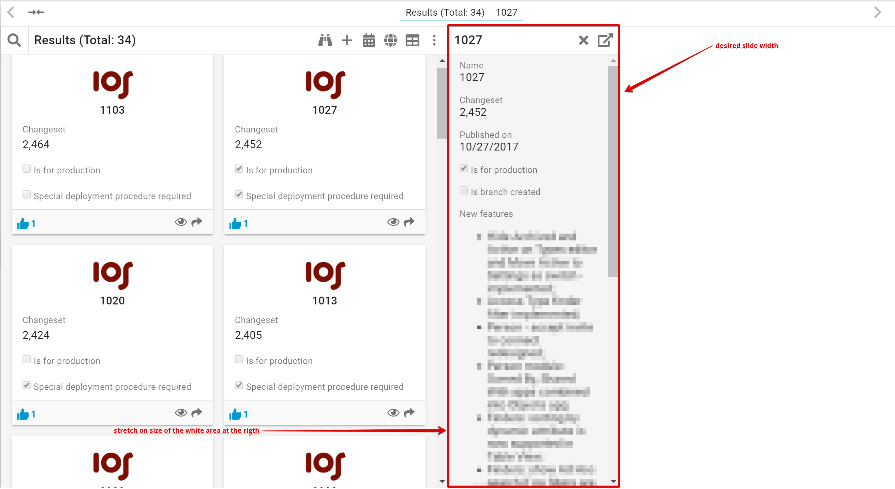This screenshot has height=489, width=895.
Task: Click the plus add-record icon
Action: [347, 40]
